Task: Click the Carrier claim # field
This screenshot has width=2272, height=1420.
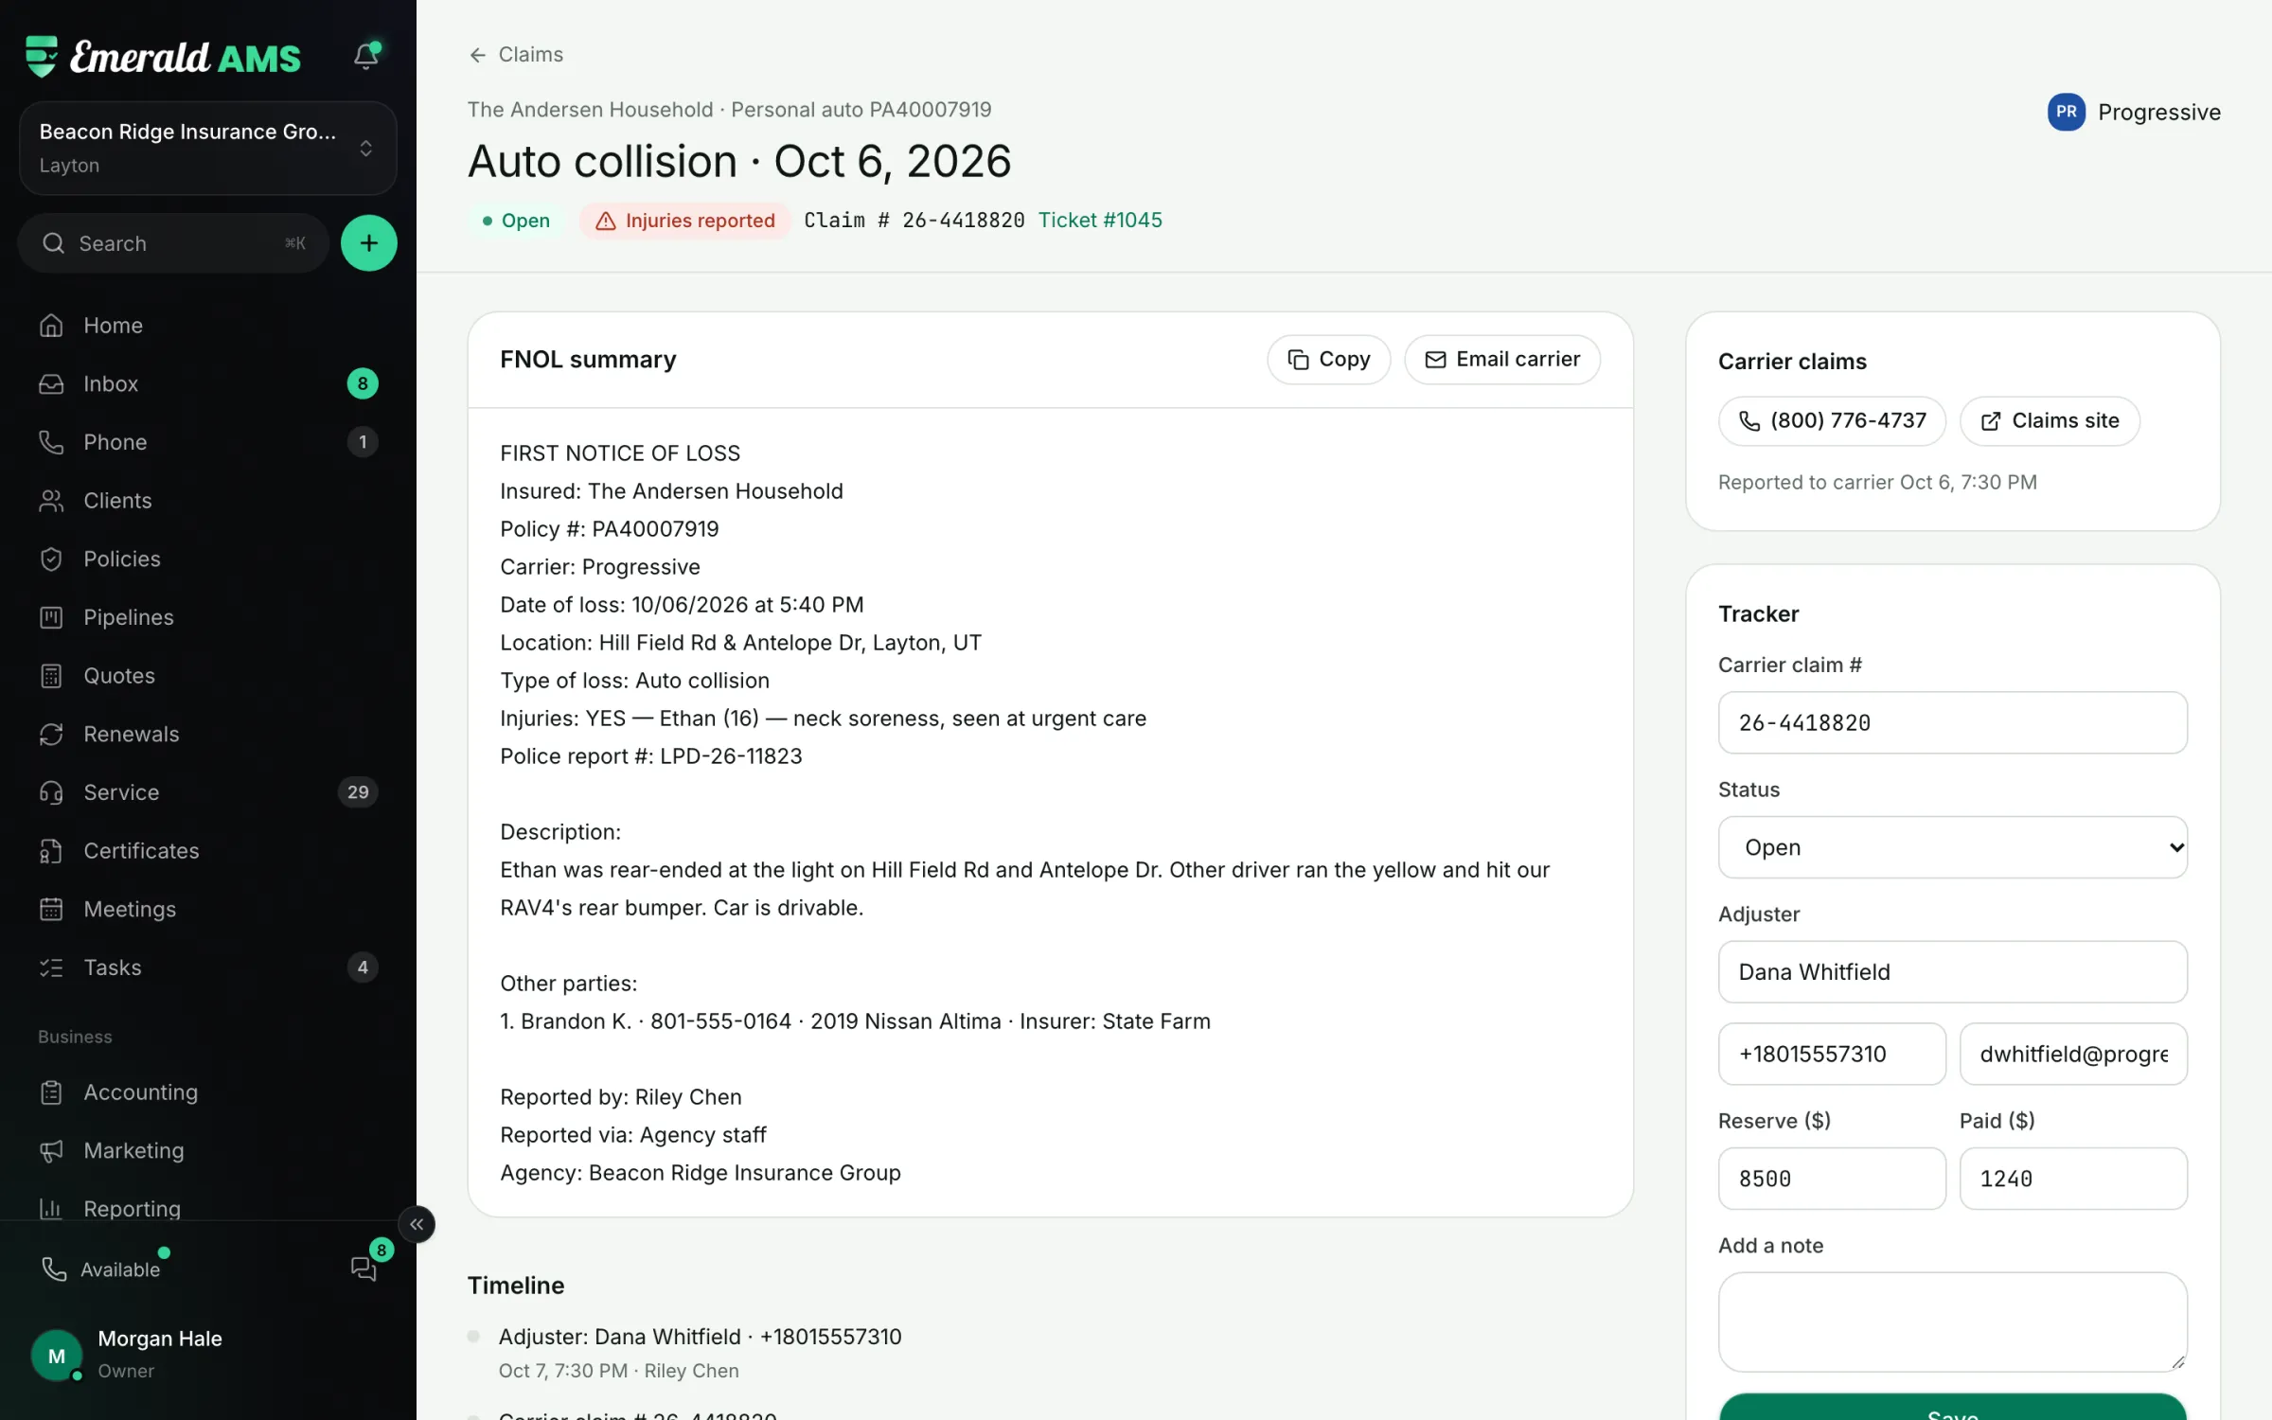Action: (1952, 722)
